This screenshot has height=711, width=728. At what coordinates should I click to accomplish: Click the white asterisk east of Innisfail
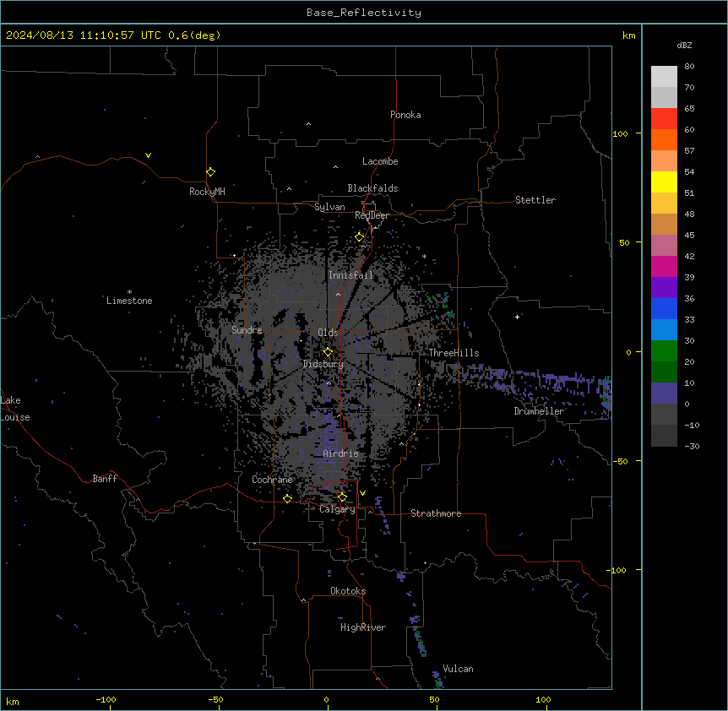(424, 256)
